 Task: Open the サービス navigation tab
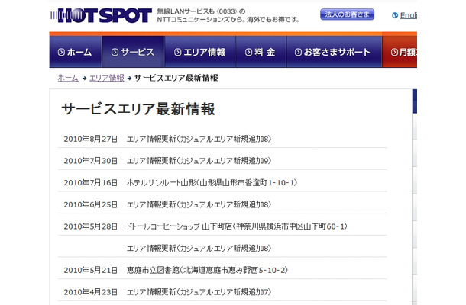tap(133, 52)
